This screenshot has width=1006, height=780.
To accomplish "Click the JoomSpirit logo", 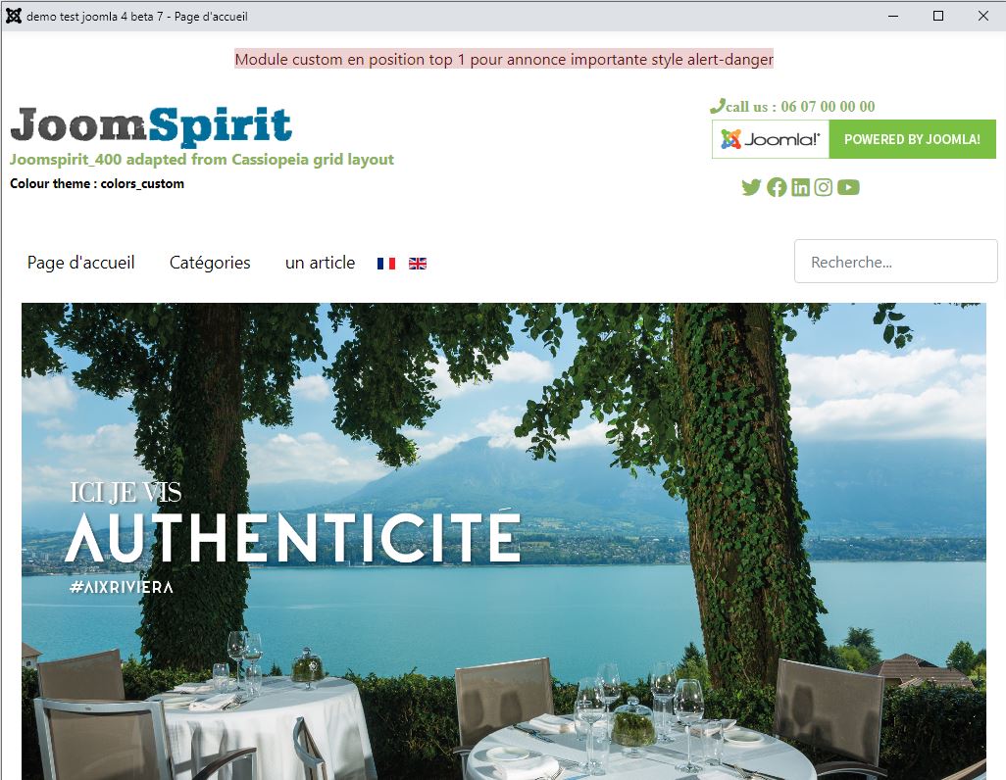I will [x=151, y=125].
